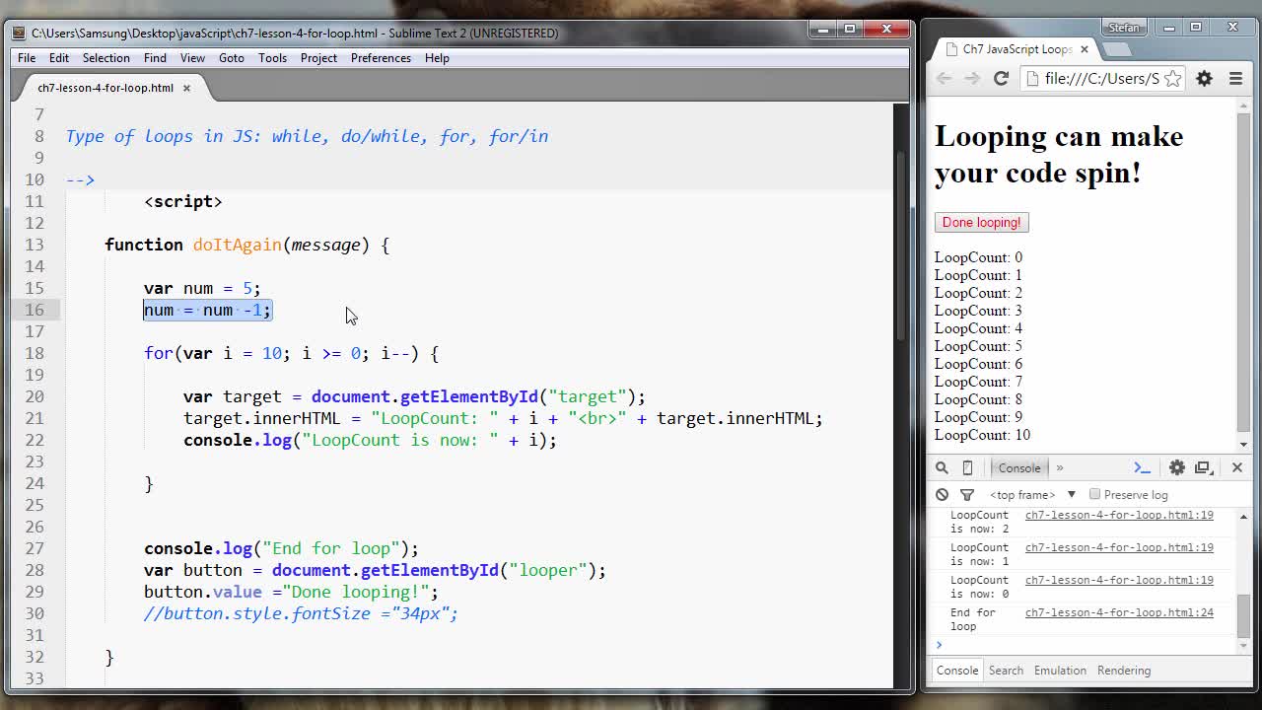Open the Selection menu

point(105,58)
